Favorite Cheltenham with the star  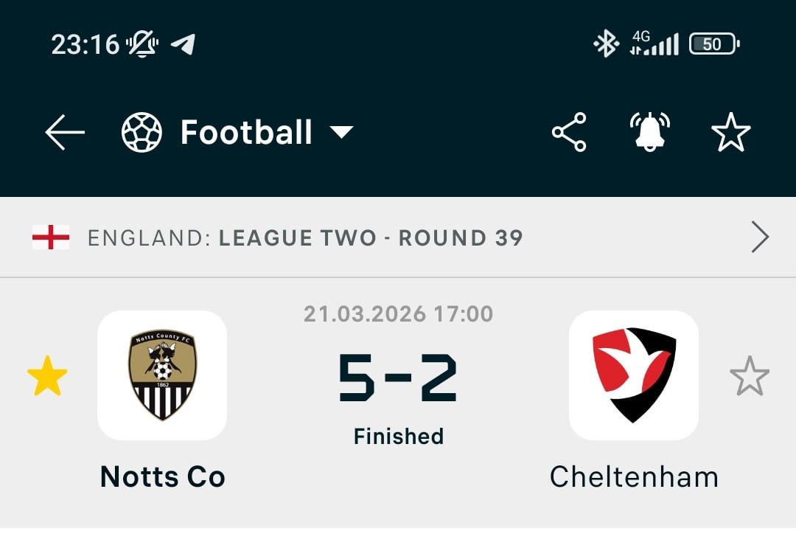pyautogui.click(x=749, y=375)
